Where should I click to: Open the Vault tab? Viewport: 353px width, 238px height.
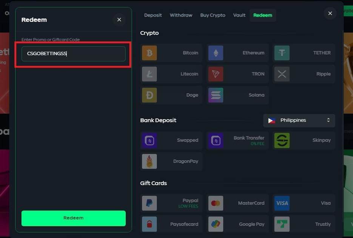[x=239, y=15]
